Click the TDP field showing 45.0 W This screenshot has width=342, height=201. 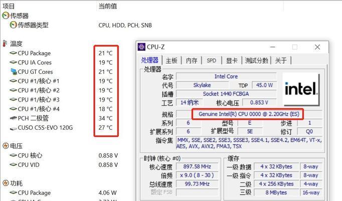tap(264, 85)
